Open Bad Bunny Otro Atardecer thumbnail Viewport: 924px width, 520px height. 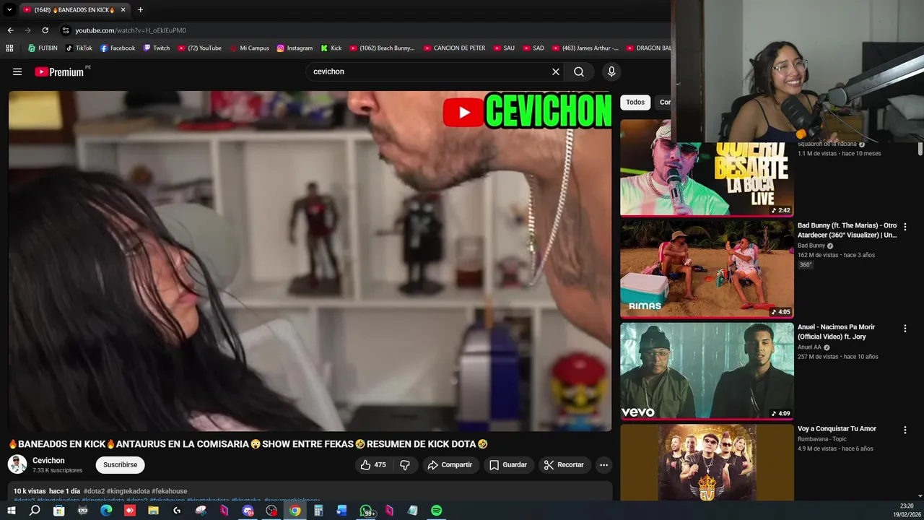coord(707,269)
